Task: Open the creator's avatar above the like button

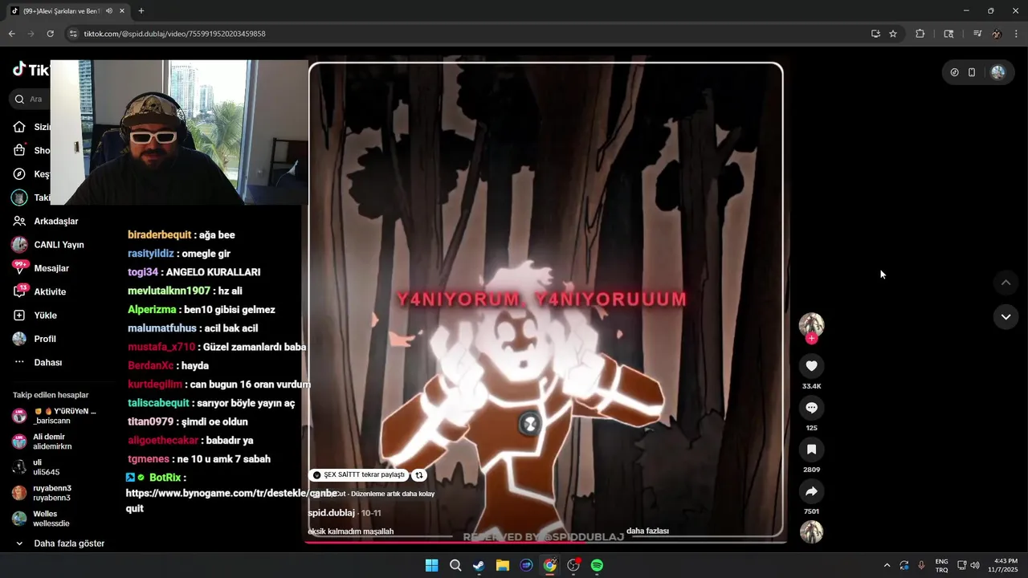Action: pyautogui.click(x=811, y=324)
